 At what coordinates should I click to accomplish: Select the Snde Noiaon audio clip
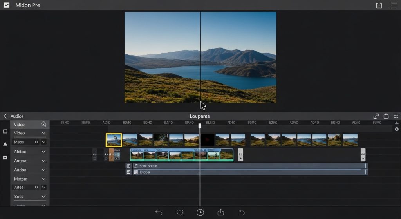(250, 166)
